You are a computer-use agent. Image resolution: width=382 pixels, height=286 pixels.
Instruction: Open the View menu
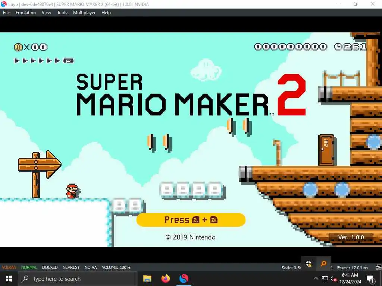(46, 13)
